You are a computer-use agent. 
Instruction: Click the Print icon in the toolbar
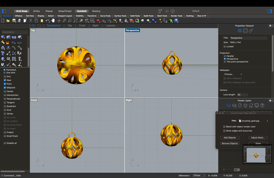[19, 21]
